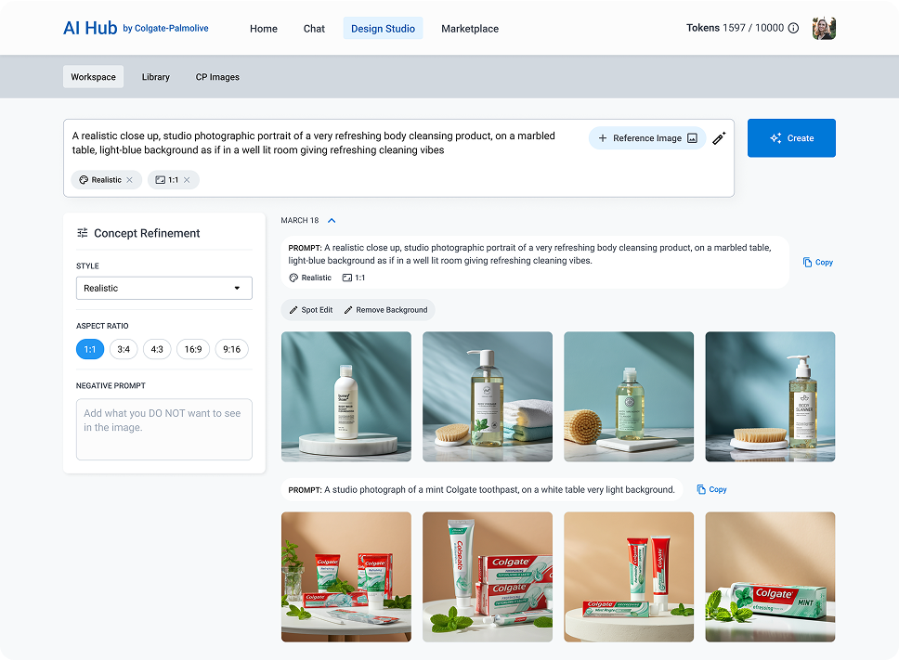
Task: Remove the Realistic style chip
Action: pyautogui.click(x=129, y=180)
